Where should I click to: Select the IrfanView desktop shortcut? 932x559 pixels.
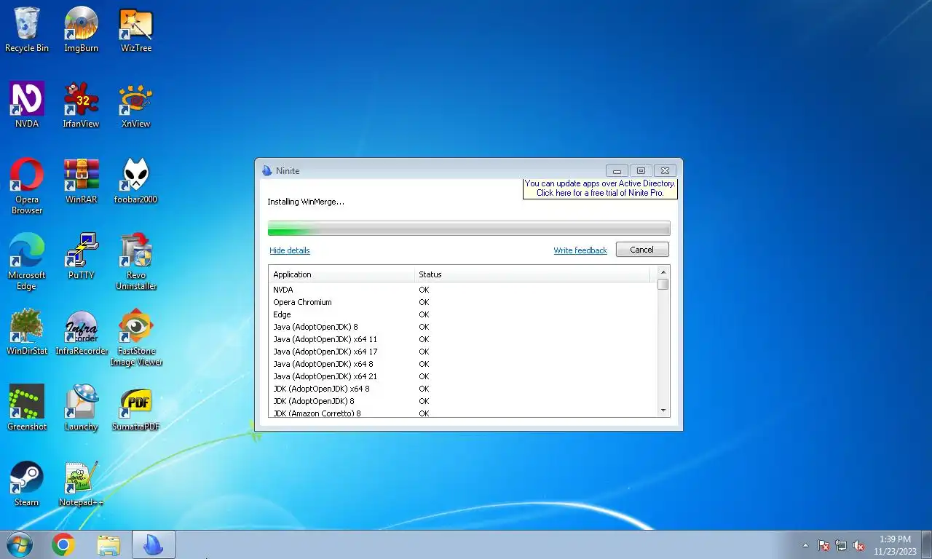point(81,105)
